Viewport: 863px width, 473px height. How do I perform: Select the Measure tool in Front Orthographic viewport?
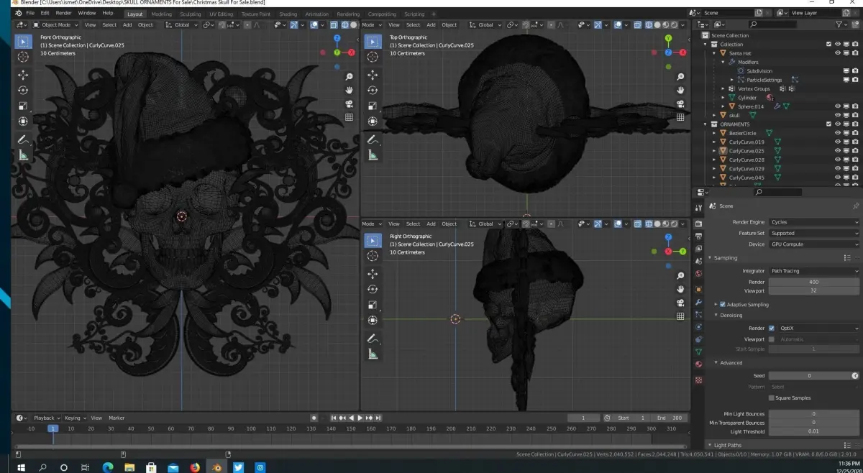23,155
